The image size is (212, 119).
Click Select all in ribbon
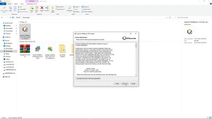click(x=85, y=7)
